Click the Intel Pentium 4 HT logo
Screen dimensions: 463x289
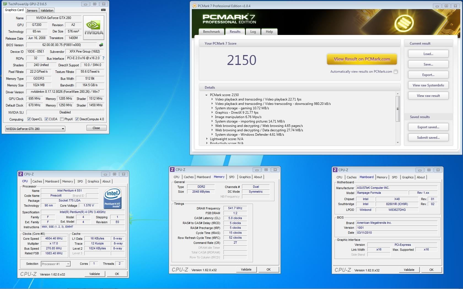click(x=112, y=198)
